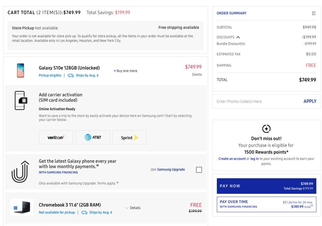
Task: Click Not available for pickup link
Action: [x=57, y=212]
